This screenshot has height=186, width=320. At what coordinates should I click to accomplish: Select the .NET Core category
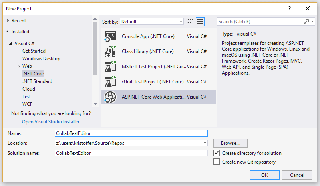[x=33, y=74]
